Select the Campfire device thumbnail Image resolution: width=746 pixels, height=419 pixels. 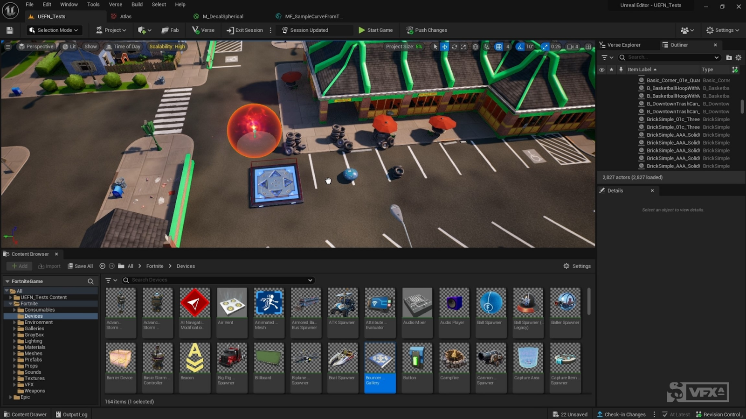[x=454, y=368]
